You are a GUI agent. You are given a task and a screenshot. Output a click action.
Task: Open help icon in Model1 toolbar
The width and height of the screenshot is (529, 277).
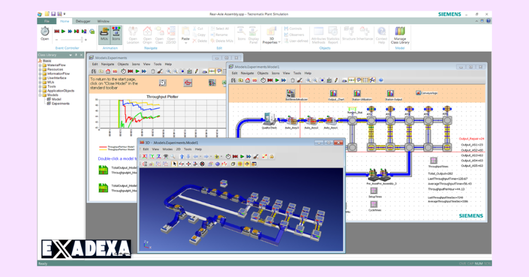click(381, 80)
